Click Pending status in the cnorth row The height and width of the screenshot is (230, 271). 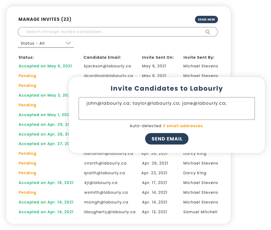pyautogui.click(x=27, y=163)
